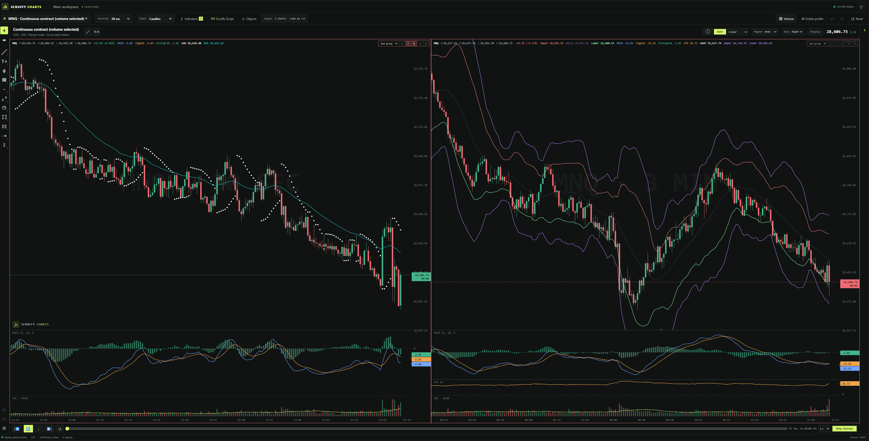The height and width of the screenshot is (441, 869).
Task: Toggle X sync in left chart
Action: (x=414, y=44)
